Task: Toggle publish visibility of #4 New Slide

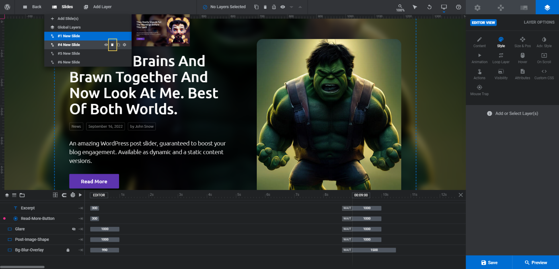Action: tap(106, 45)
